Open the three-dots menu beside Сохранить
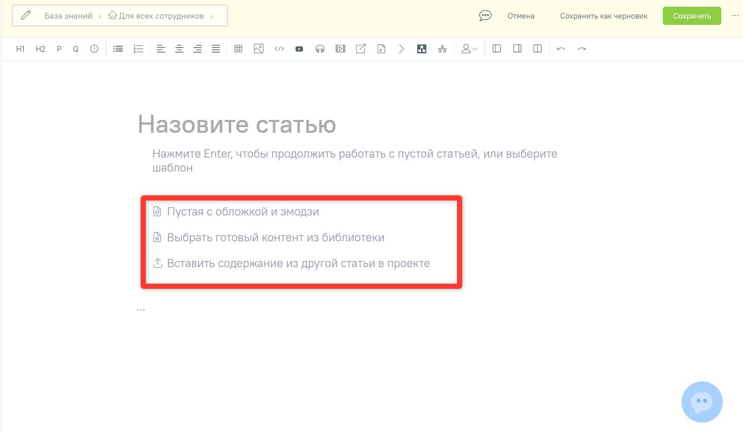The width and height of the screenshot is (743, 432). (735, 16)
